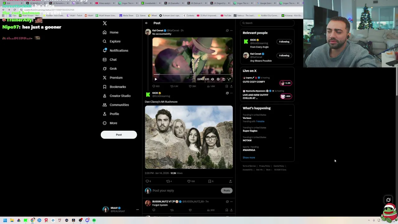Like the KICK Mt Rushmore post
The height and width of the screenshot is (224, 398).
click(191, 181)
